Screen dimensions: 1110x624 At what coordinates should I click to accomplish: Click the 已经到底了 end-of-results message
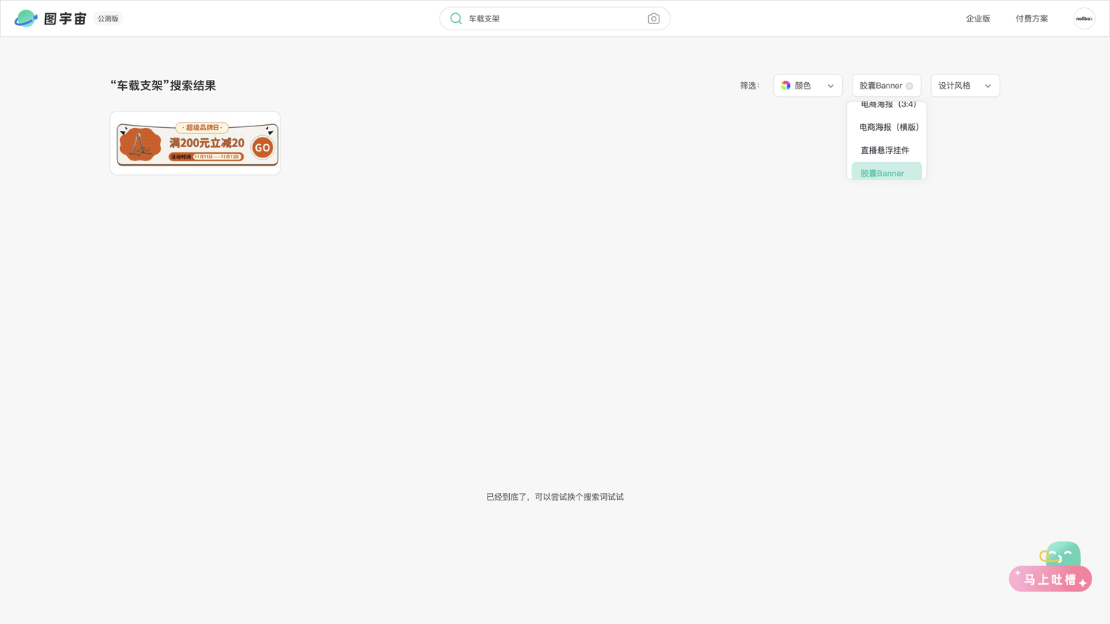555,497
